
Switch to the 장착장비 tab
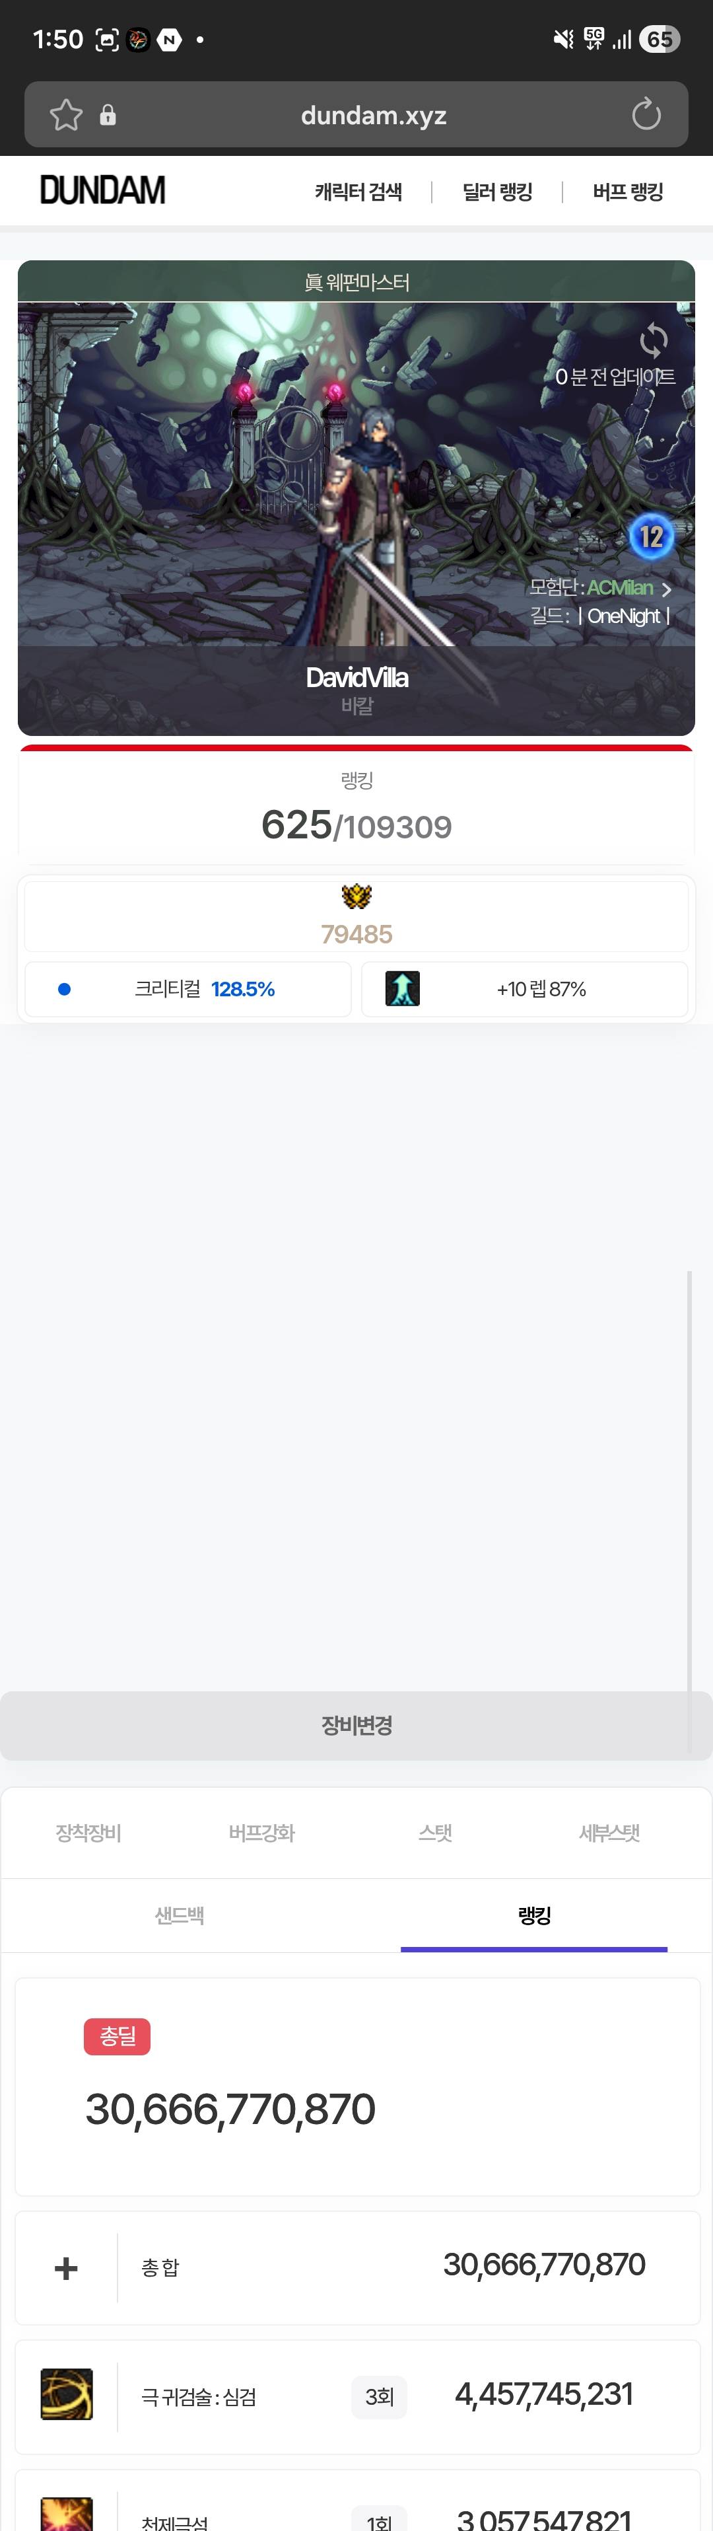(x=88, y=1833)
